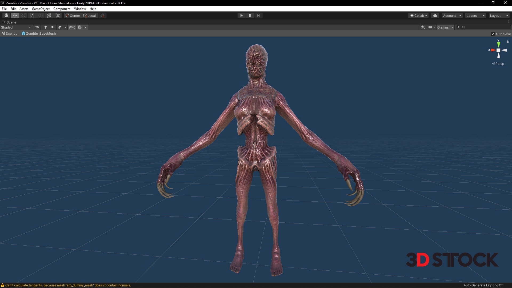Toggle scene audio
The image size is (512, 288).
pos(53,27)
